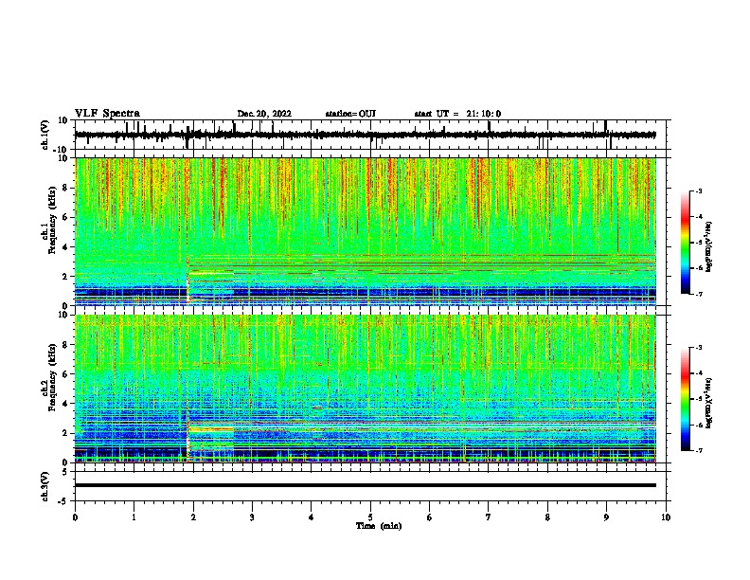Viewport: 750px width, 580px height.
Task: Click the "7" tick on the time axis
Action: click(x=489, y=517)
